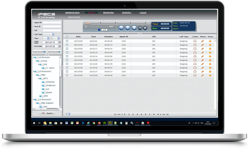The image size is (249, 150).
Task: Click the blue diamond speed icon
Action: click(99, 29)
